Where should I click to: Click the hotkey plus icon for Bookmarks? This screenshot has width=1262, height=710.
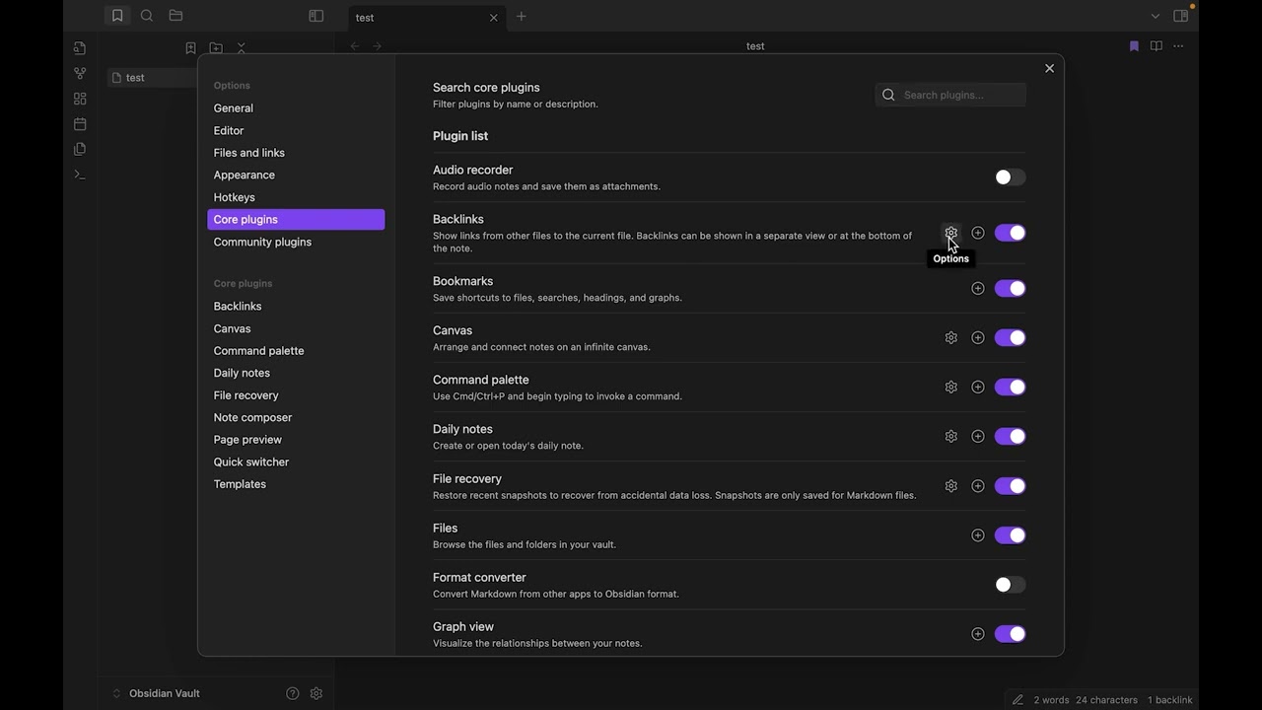[977, 289]
